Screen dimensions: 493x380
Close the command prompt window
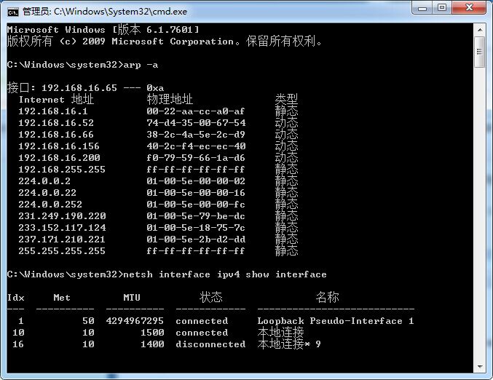coord(469,8)
